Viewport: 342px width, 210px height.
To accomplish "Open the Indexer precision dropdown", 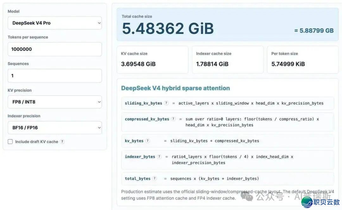I will 54,128.
